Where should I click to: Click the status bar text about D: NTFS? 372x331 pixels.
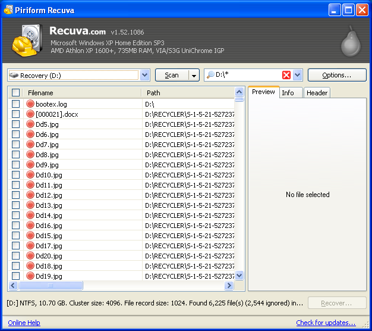(155, 303)
